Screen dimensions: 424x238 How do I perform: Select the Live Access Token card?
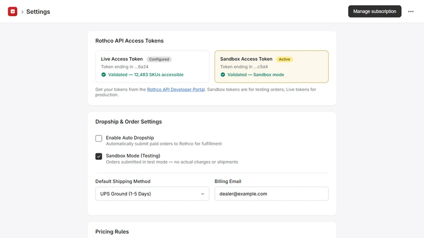click(x=152, y=67)
